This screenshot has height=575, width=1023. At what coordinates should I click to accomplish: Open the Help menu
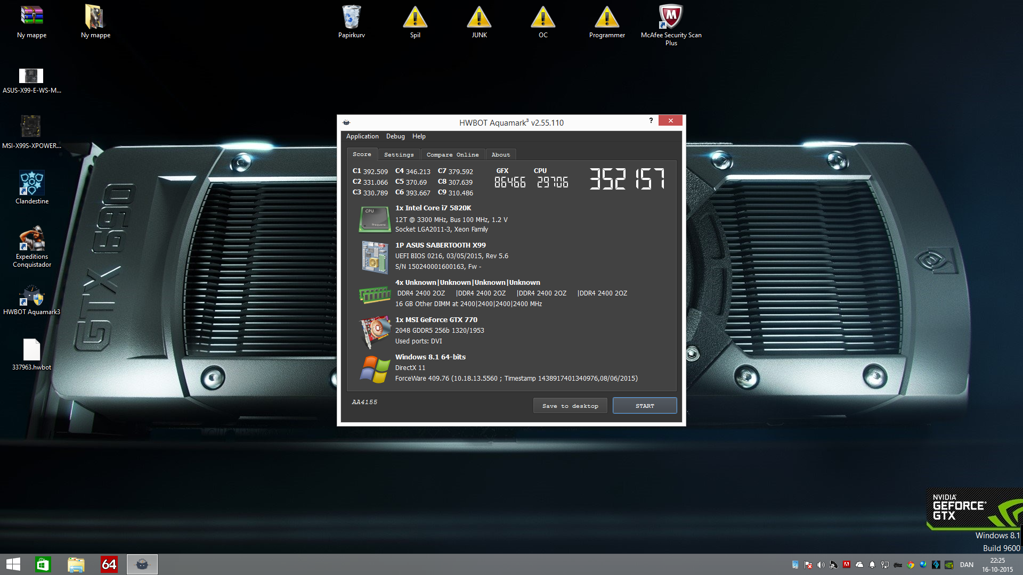(419, 136)
